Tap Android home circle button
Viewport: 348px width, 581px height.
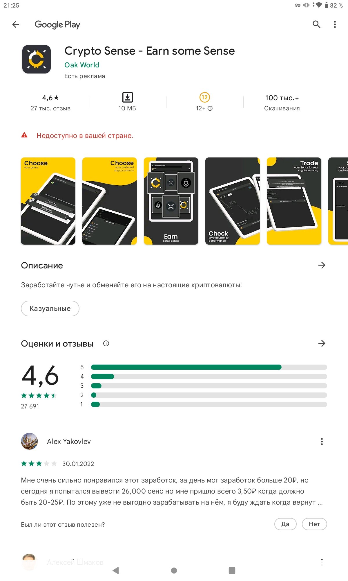174,570
